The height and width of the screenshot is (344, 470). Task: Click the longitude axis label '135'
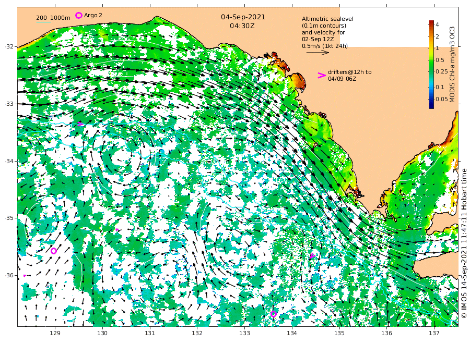339,333
